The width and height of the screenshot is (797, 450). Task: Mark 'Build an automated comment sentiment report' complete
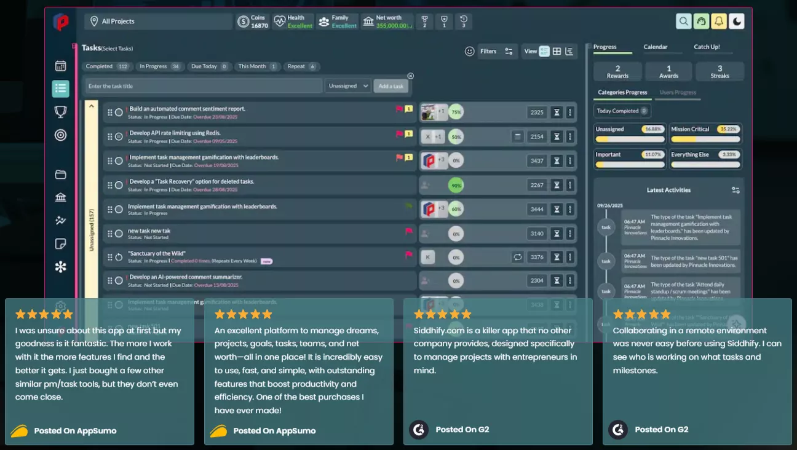point(119,112)
